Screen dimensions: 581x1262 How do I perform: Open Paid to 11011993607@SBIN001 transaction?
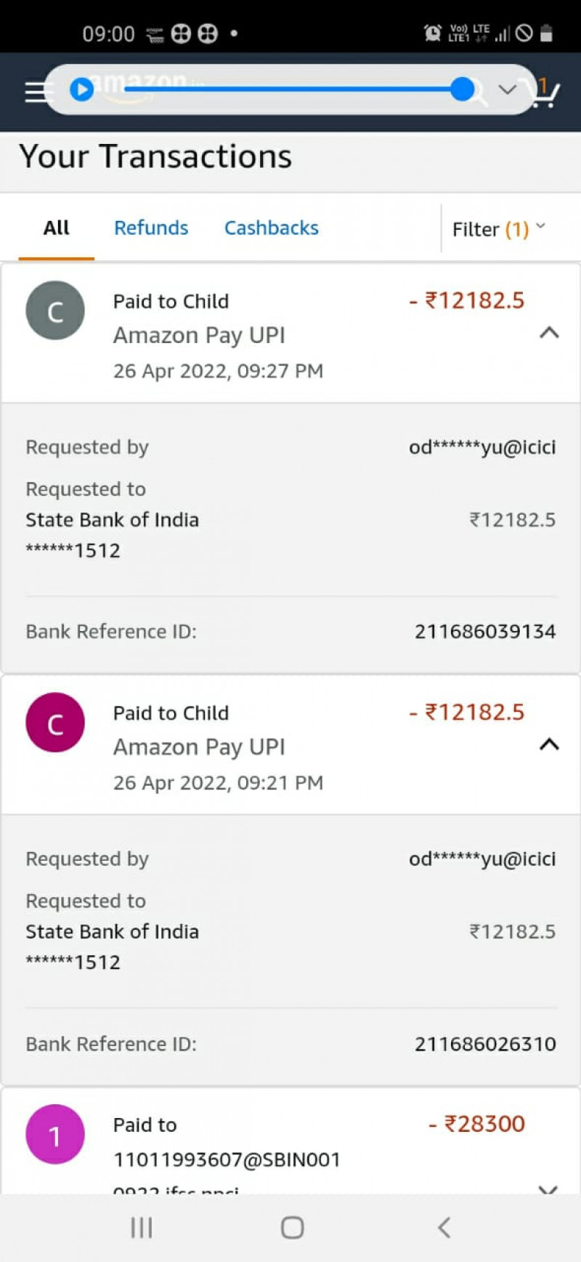(x=226, y=1159)
